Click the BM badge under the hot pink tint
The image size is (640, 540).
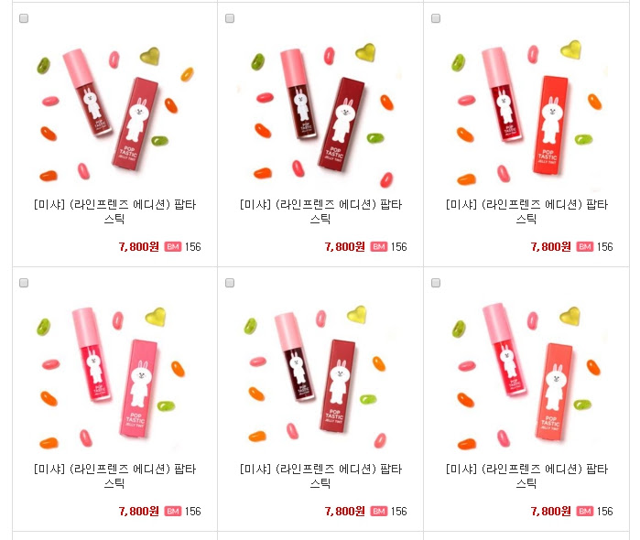(173, 511)
